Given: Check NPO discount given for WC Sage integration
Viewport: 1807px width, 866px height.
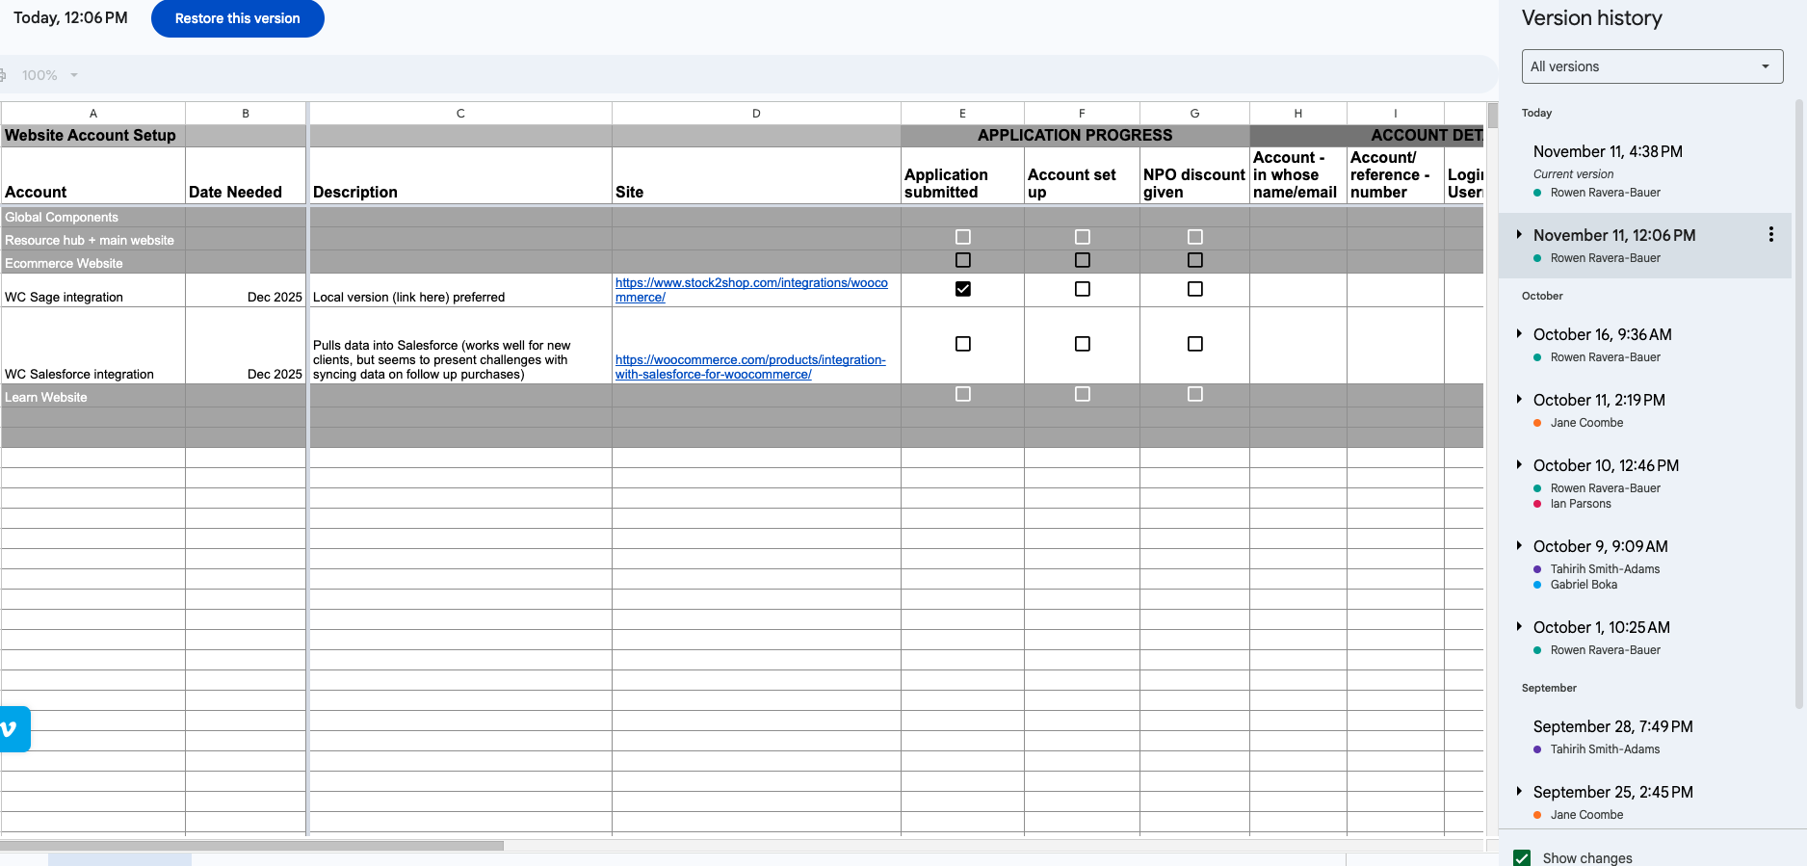Looking at the screenshot, I should click(x=1194, y=289).
